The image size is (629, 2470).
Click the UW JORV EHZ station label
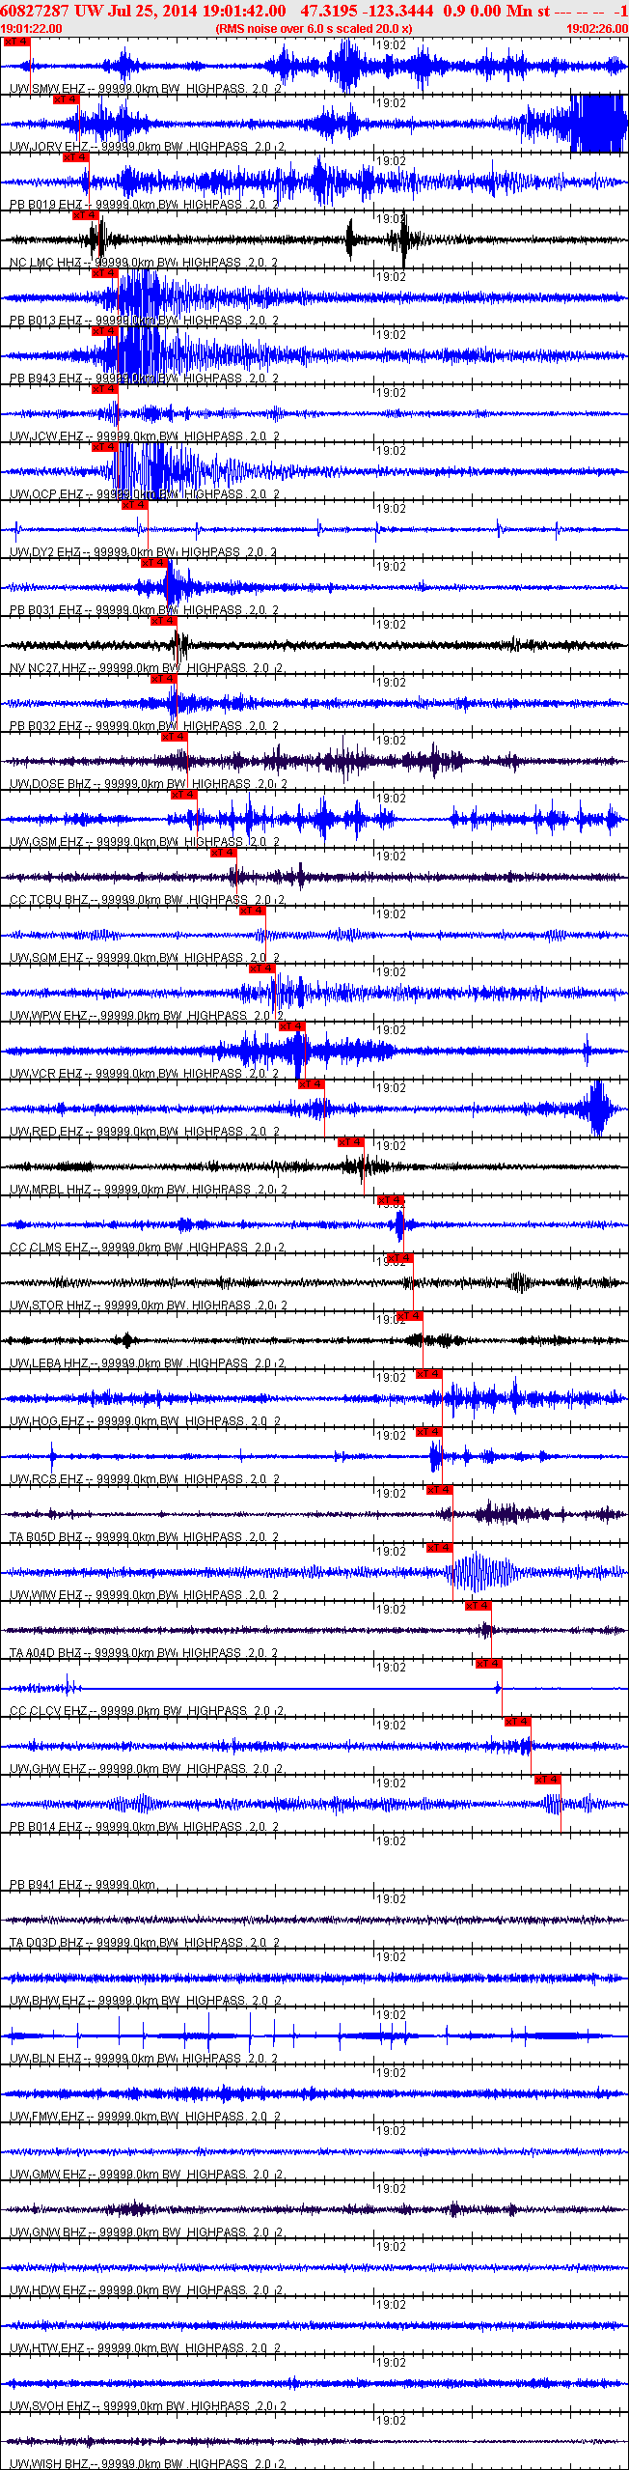click(147, 147)
